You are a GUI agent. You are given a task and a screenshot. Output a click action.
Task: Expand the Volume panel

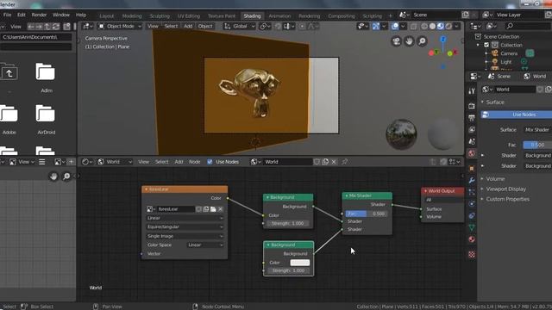pyautogui.click(x=495, y=179)
